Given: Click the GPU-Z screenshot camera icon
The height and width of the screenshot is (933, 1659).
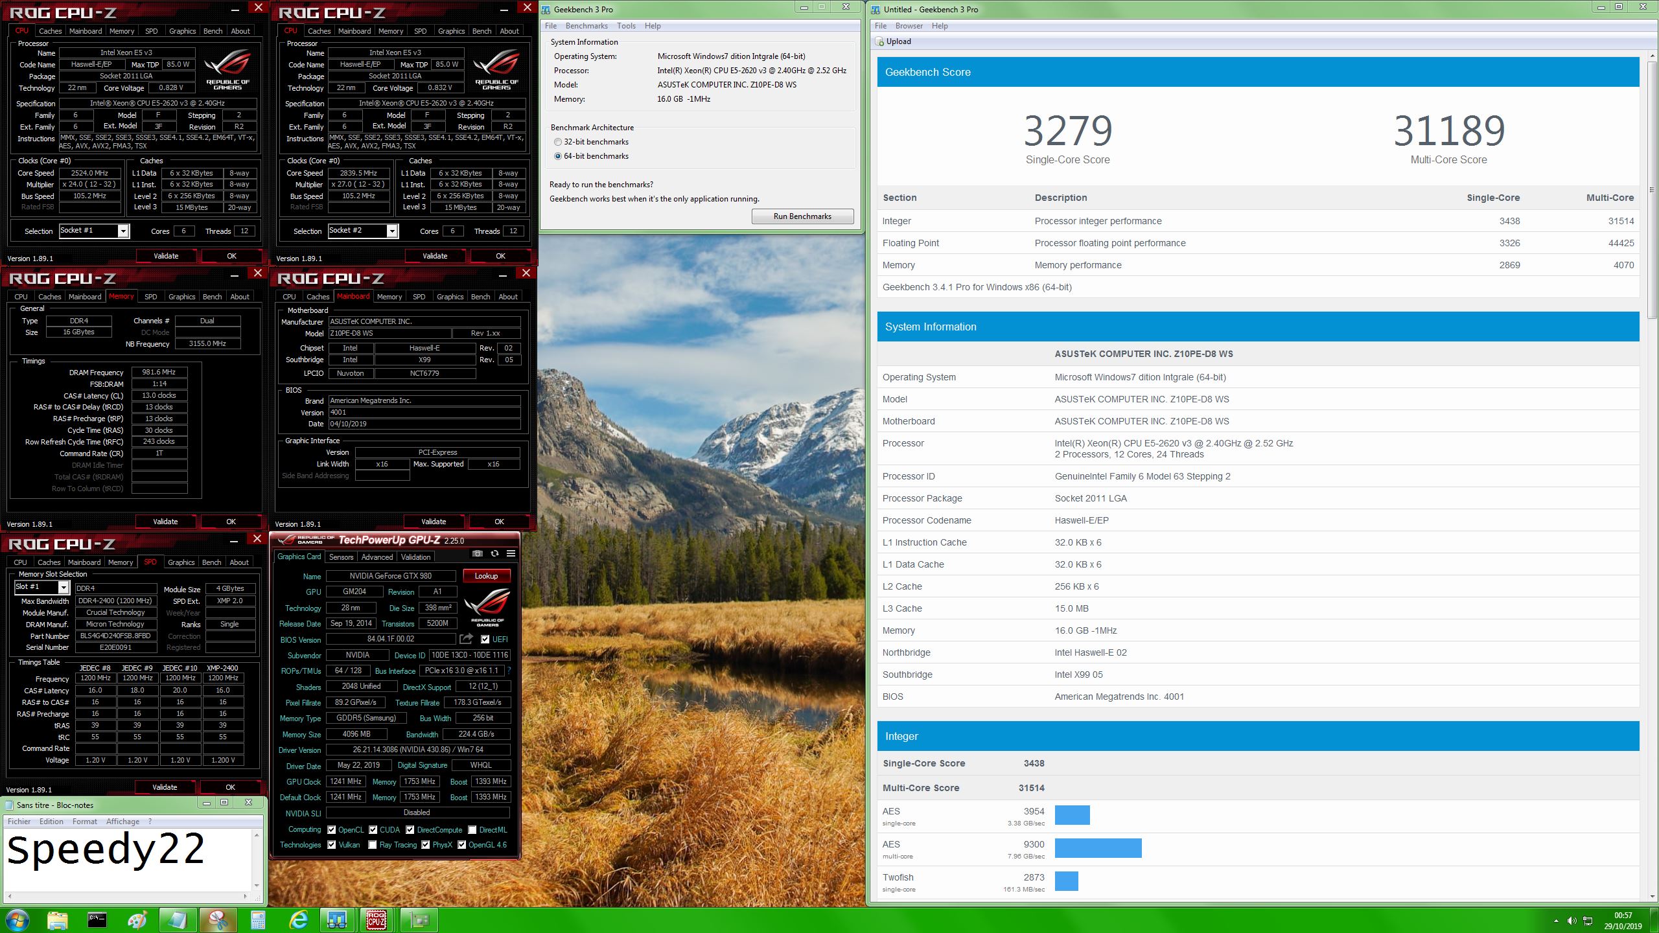Looking at the screenshot, I should tap(478, 553).
